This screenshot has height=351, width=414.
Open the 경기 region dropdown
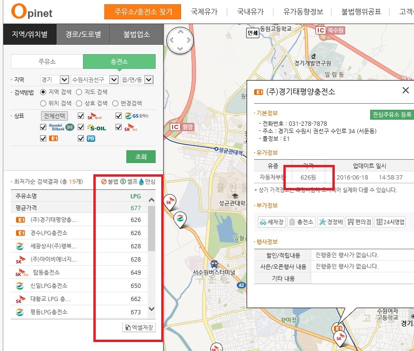[x=54, y=80]
